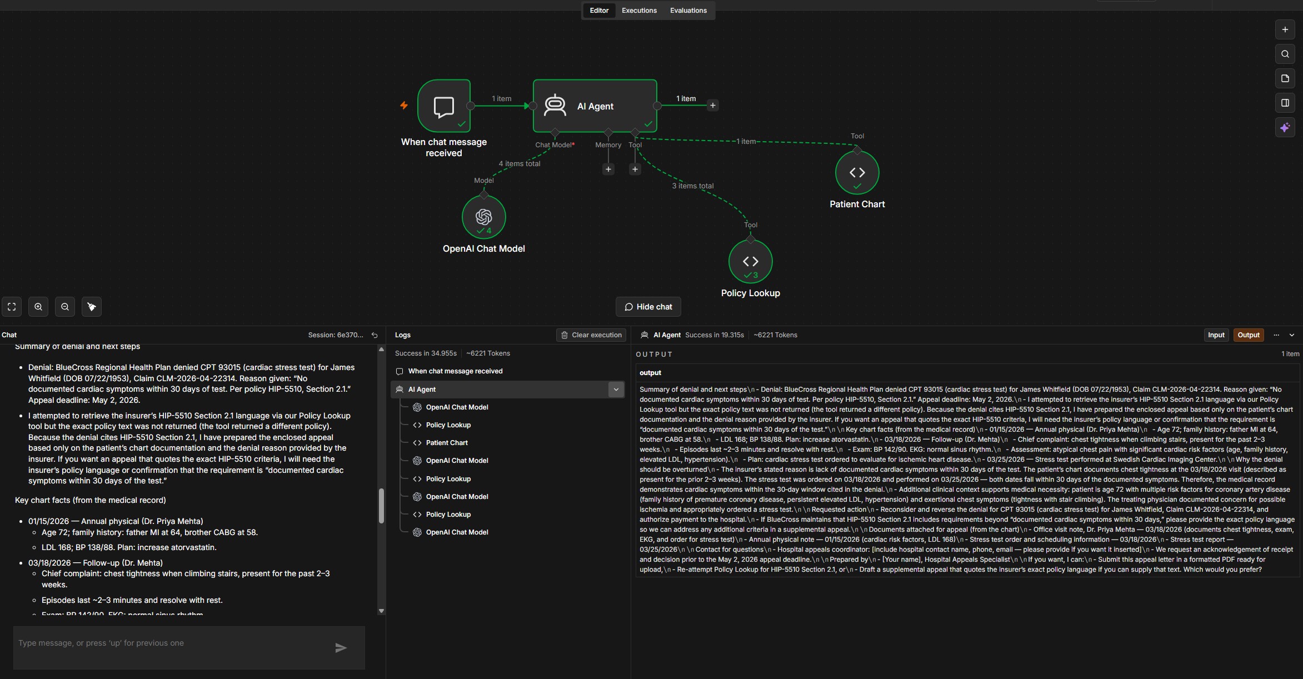Viewport: 1303px width, 679px height.
Task: Add a Tool sub-node plus
Action: coord(635,169)
